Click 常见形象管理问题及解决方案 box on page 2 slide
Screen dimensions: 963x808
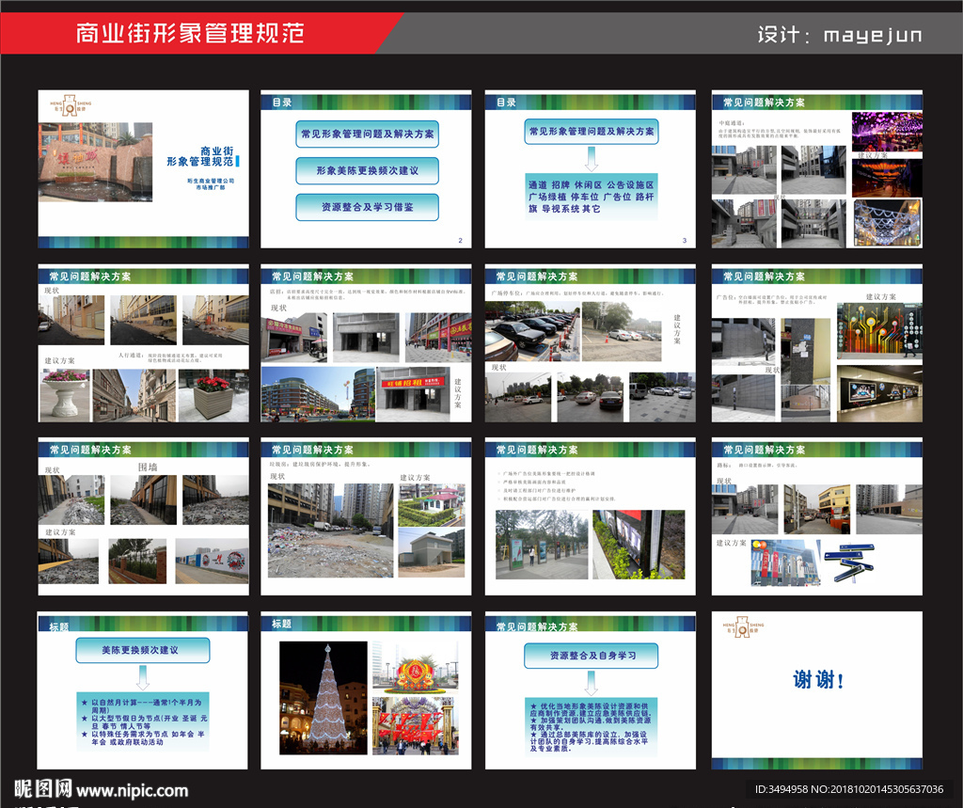[368, 134]
